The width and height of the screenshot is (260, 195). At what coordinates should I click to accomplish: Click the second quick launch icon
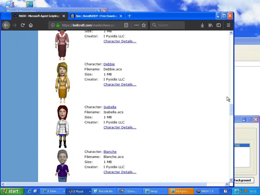pyautogui.click(x=35, y=191)
